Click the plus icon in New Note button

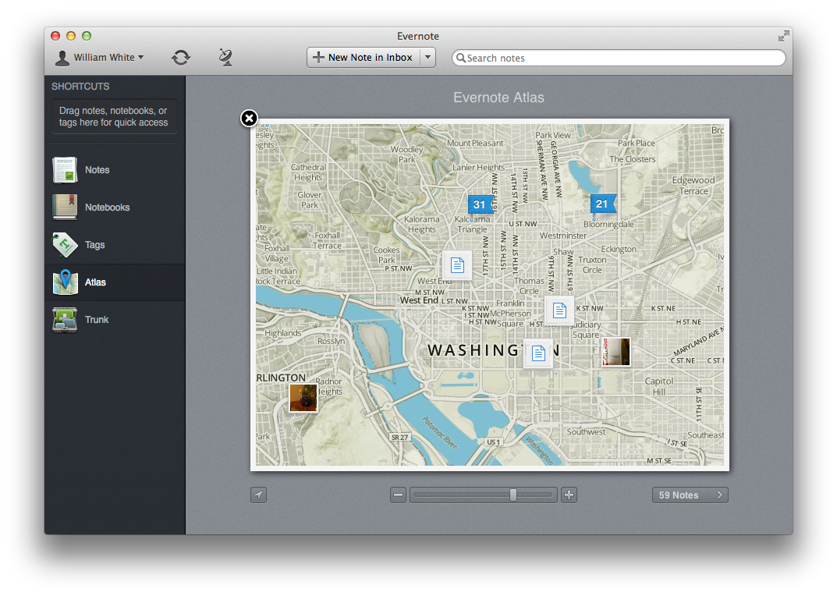tap(318, 57)
